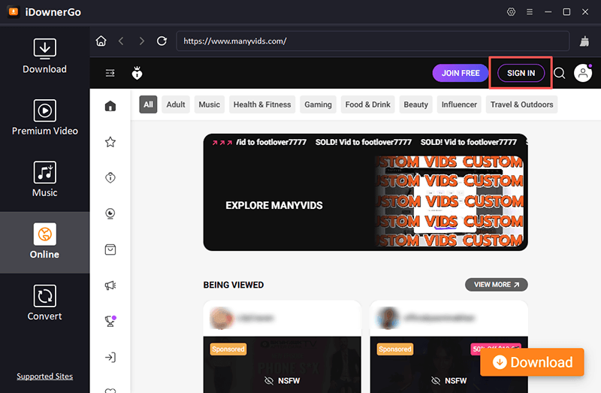Select the Adult category tab
The width and height of the screenshot is (601, 393).
(176, 104)
